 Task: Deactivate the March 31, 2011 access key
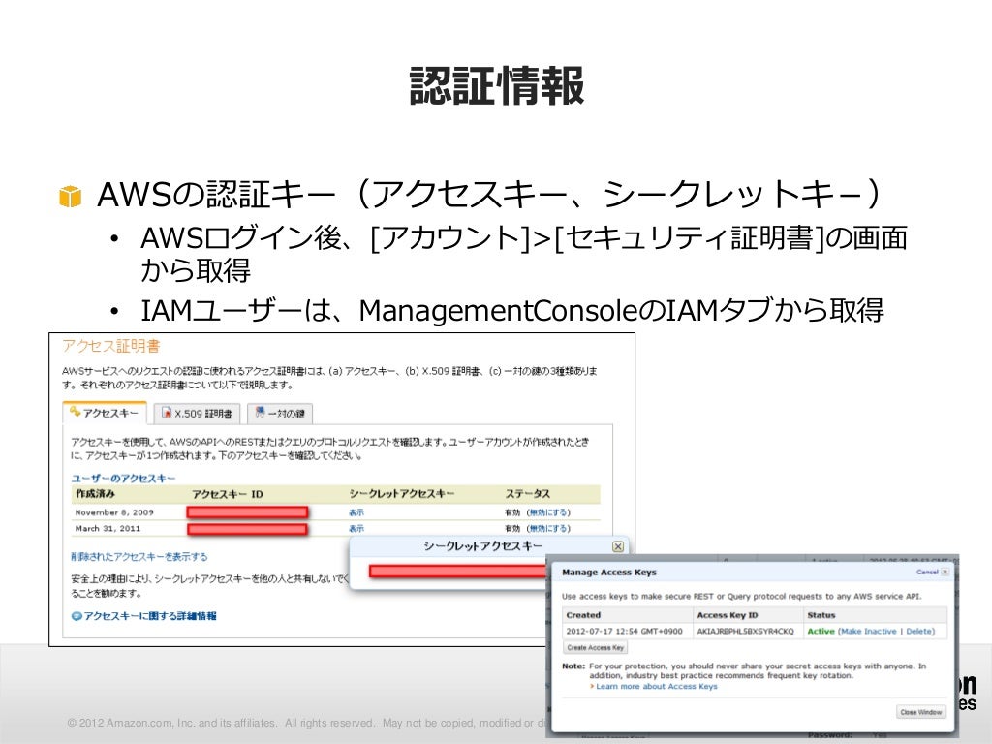(549, 528)
